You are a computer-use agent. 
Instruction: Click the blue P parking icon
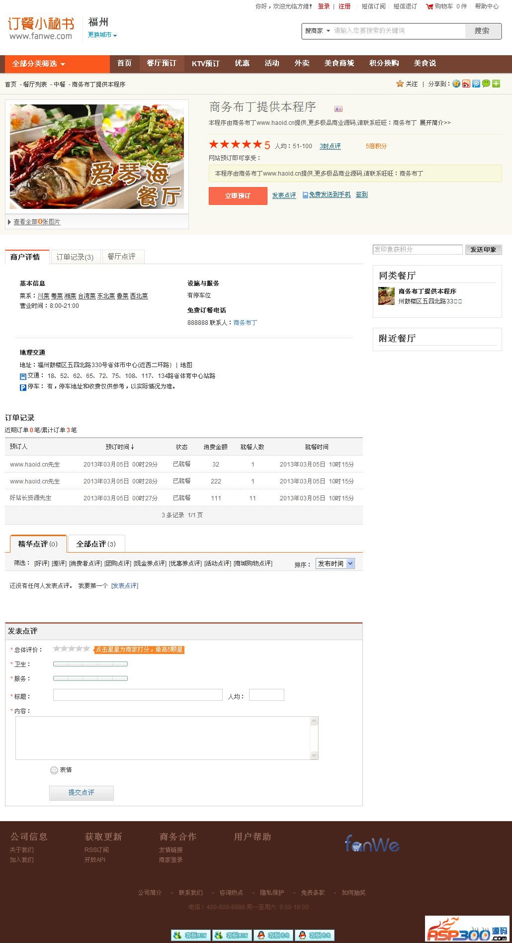[x=23, y=387]
